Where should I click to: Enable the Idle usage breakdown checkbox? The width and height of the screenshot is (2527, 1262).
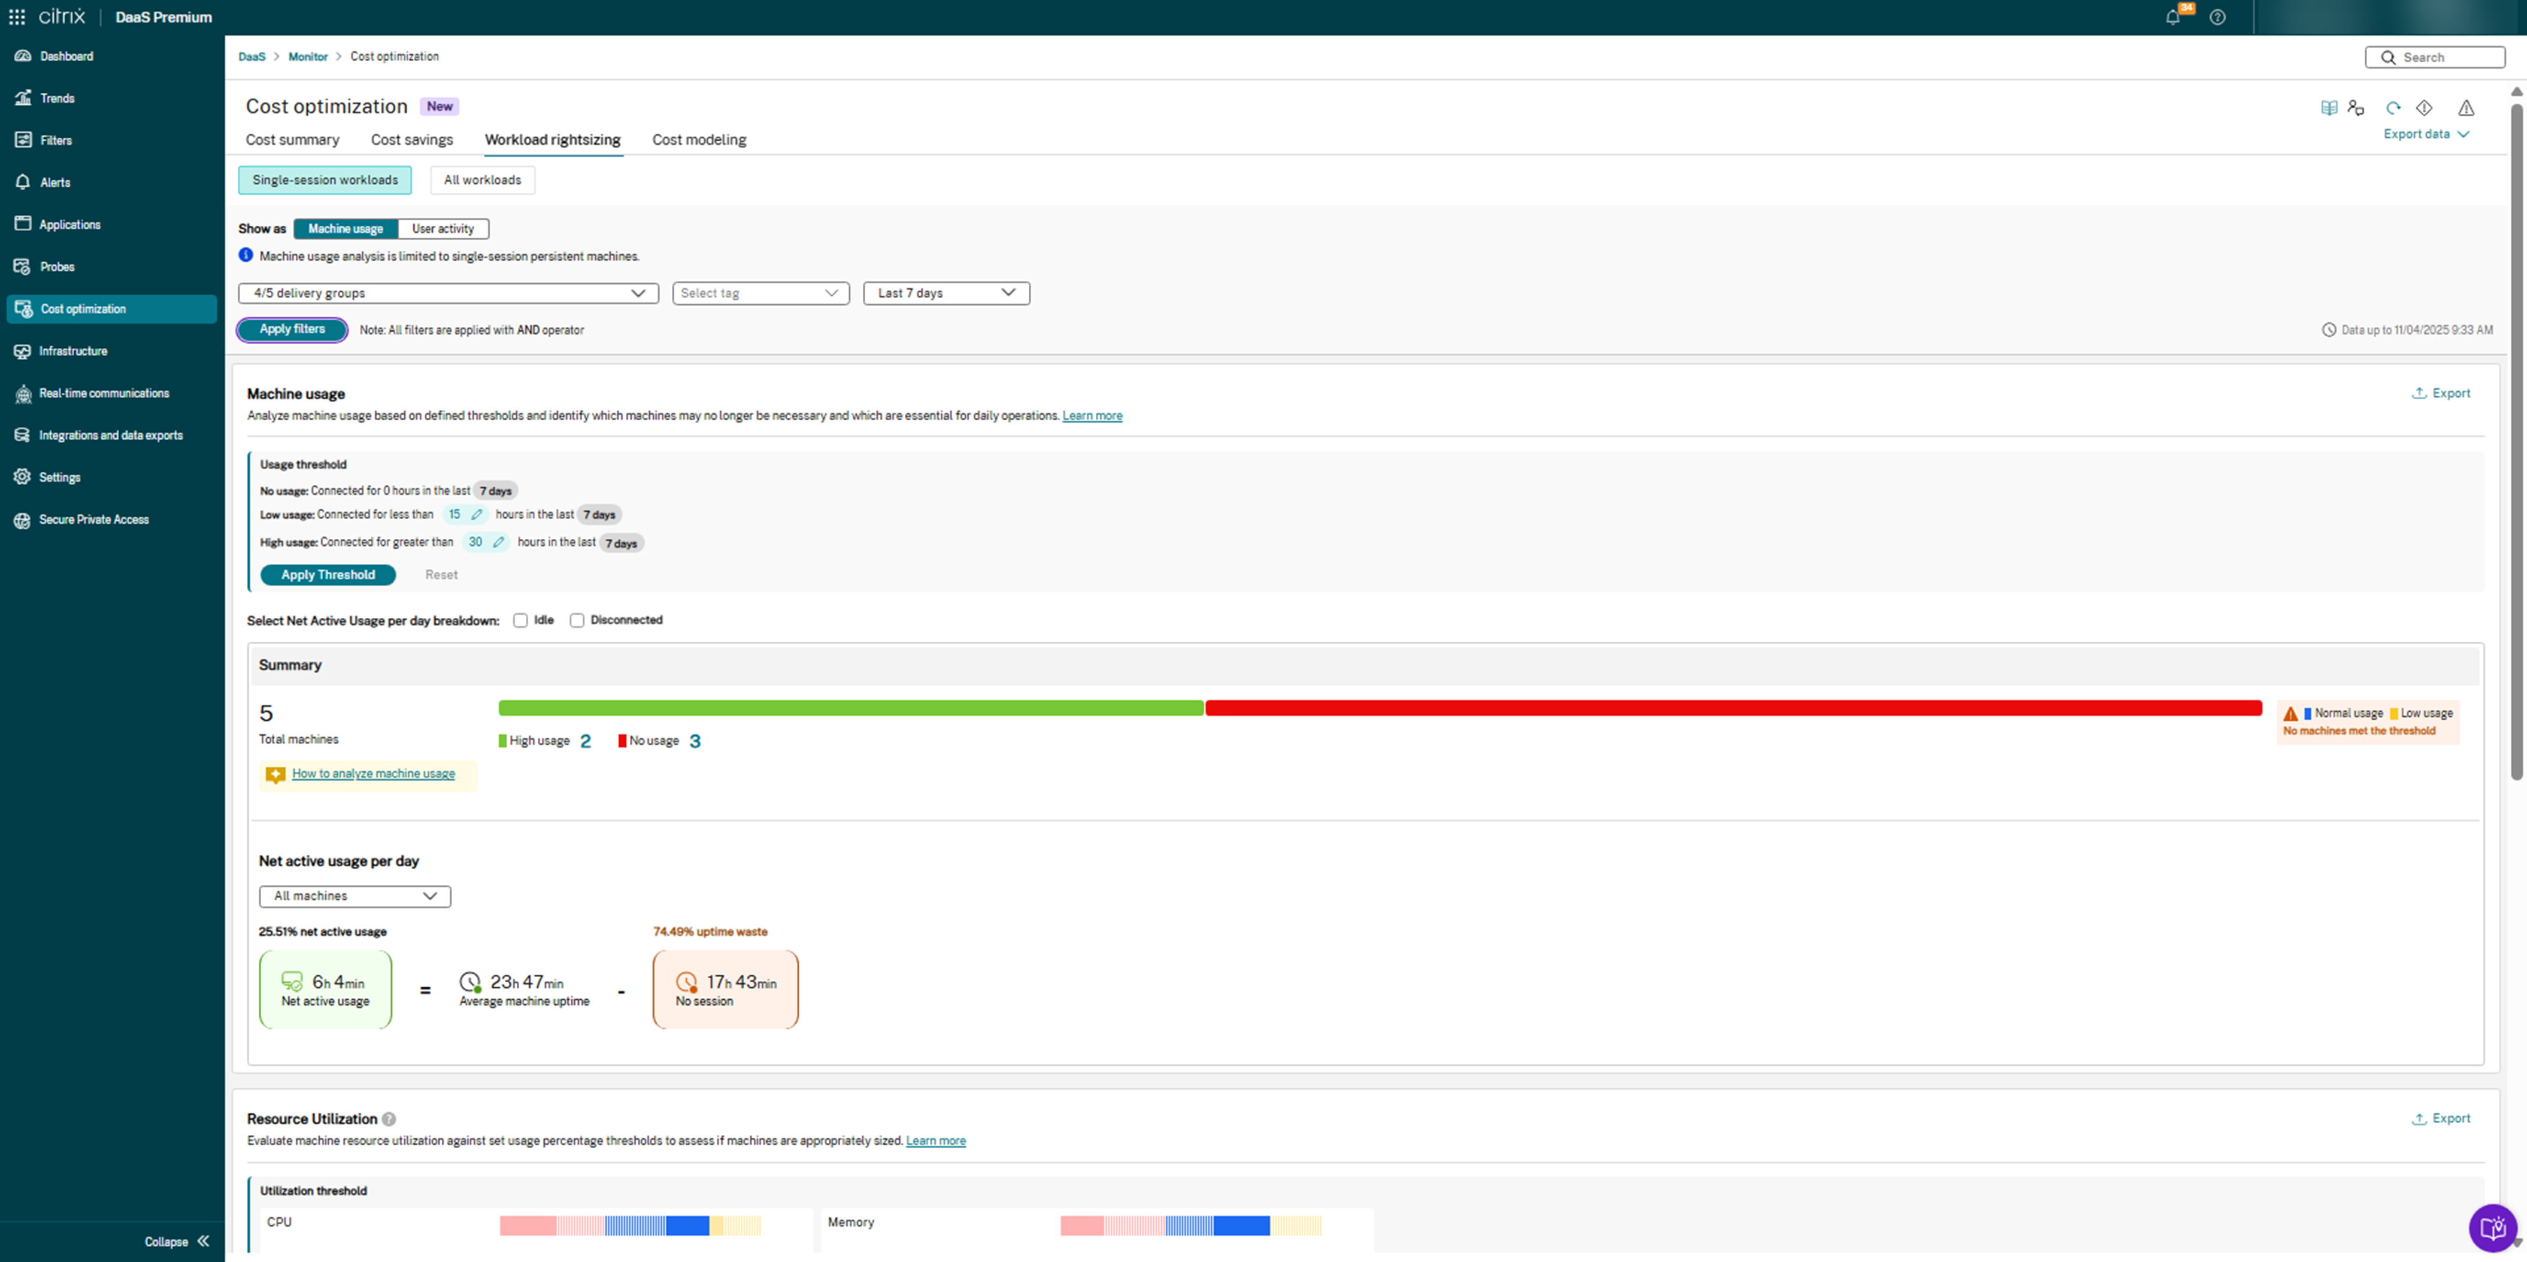coord(520,620)
